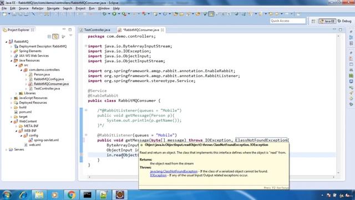The height and width of the screenshot is (200, 355).
Task: Collapse the com.demo.controllers package
Action: pyautogui.click(x=21, y=70)
